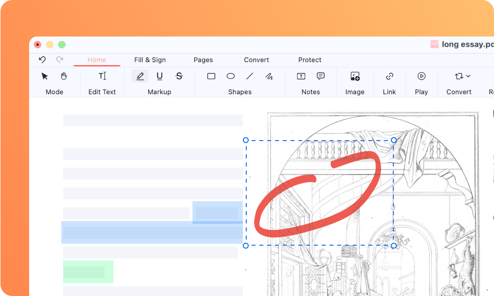The image size is (494, 296).
Task: Choose the freehand pencil drawing tool
Action: 269,76
